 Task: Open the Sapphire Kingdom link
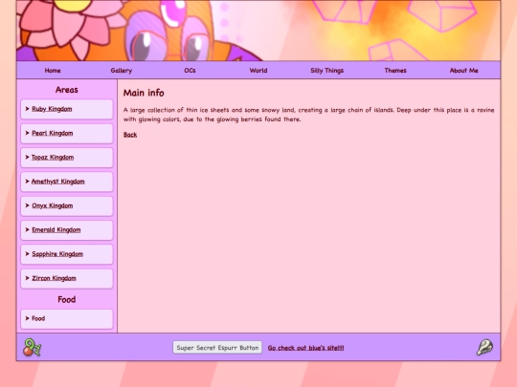[57, 254]
